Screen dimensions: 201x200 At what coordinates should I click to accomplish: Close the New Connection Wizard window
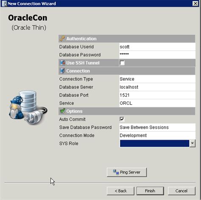click(195, 3)
